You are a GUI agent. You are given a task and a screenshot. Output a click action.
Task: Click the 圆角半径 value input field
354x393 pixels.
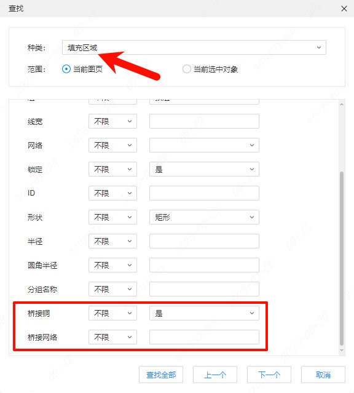(204, 265)
